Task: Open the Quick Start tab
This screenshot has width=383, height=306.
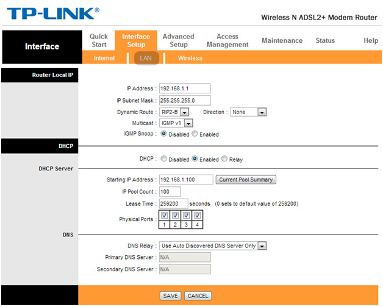Action: [x=99, y=40]
